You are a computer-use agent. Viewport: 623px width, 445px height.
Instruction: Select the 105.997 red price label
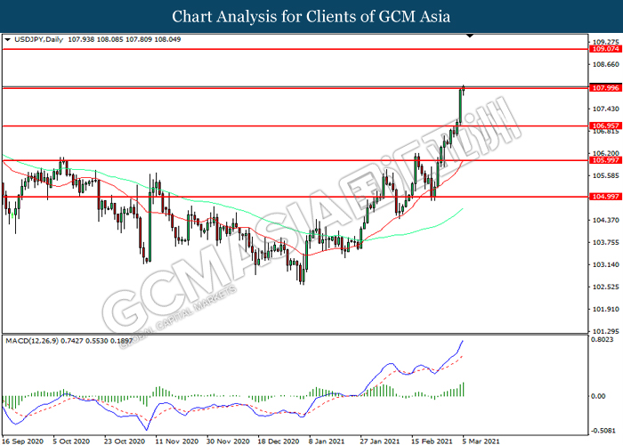pos(605,160)
